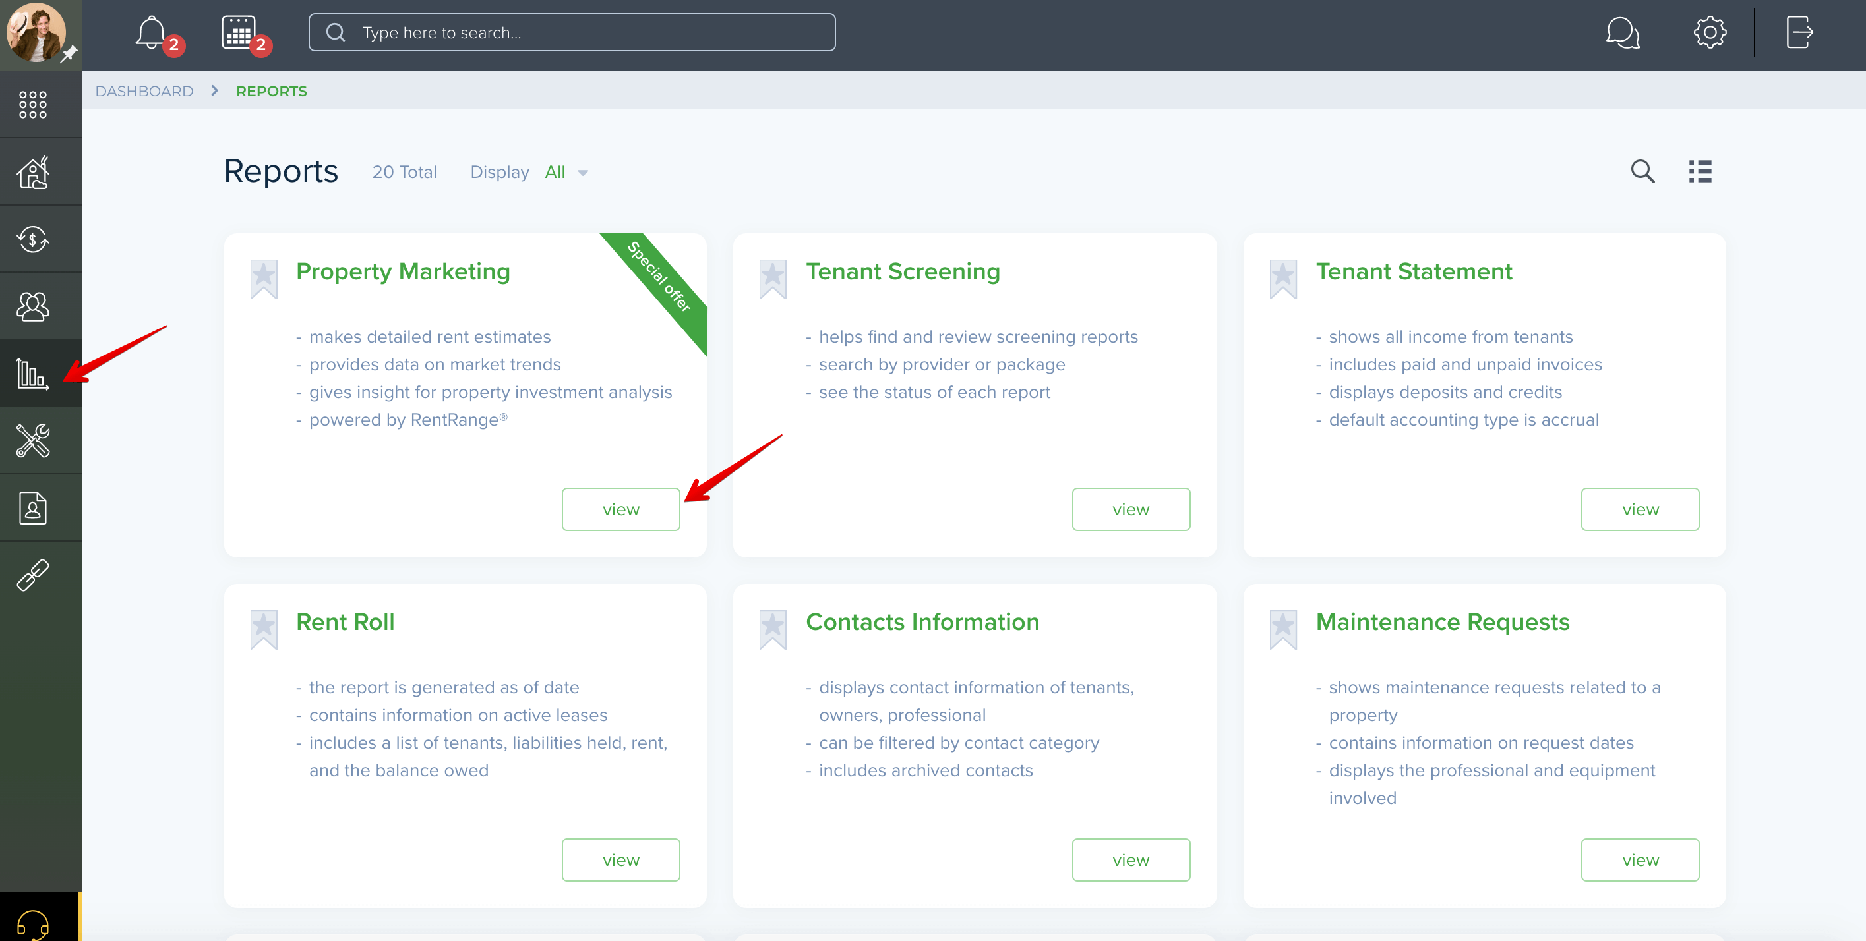Open the chat messages icon
The width and height of the screenshot is (1866, 941).
pyautogui.click(x=1623, y=32)
